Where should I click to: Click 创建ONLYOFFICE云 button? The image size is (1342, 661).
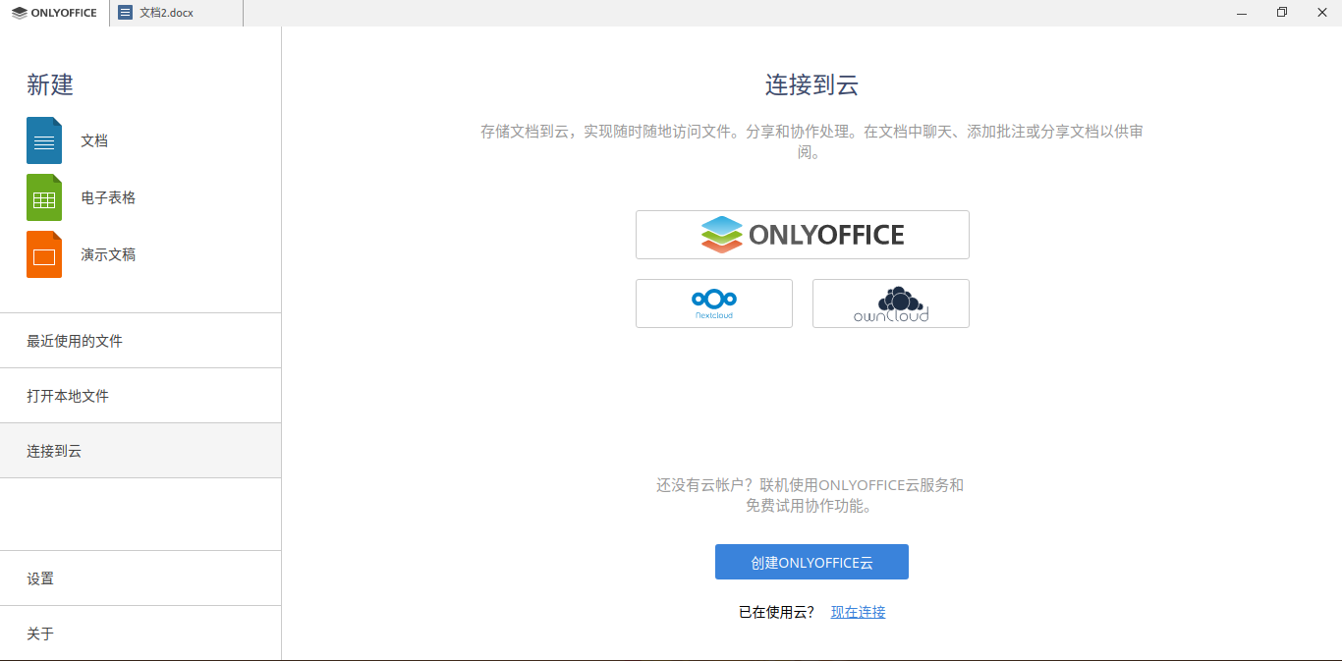811,562
